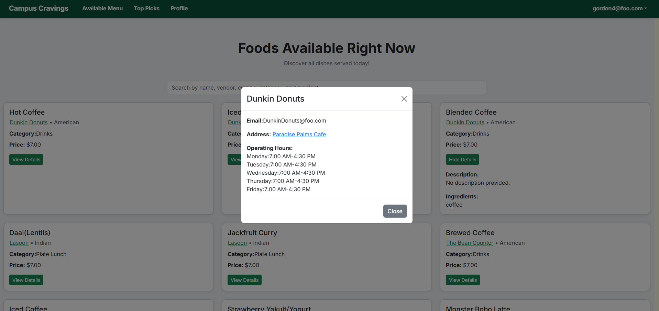The width and height of the screenshot is (659, 311).
Task: Open the Paradise Palms Cafe address link
Action: tap(299, 134)
